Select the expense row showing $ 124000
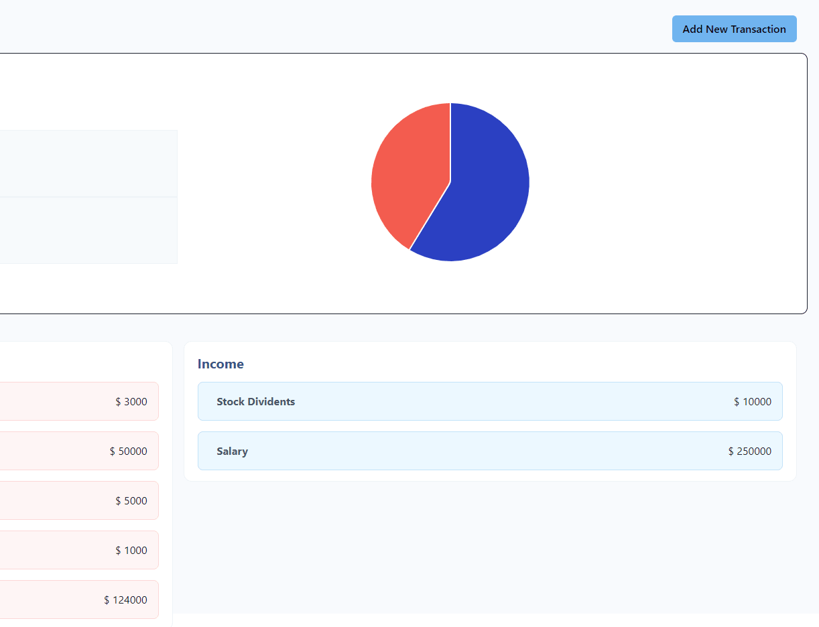 point(79,600)
